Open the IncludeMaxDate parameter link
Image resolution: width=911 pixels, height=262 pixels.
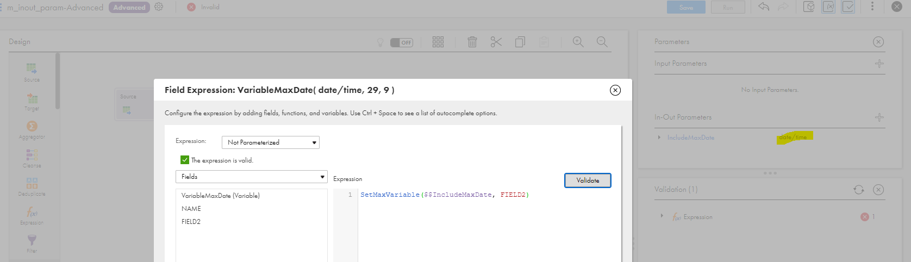pyautogui.click(x=691, y=138)
